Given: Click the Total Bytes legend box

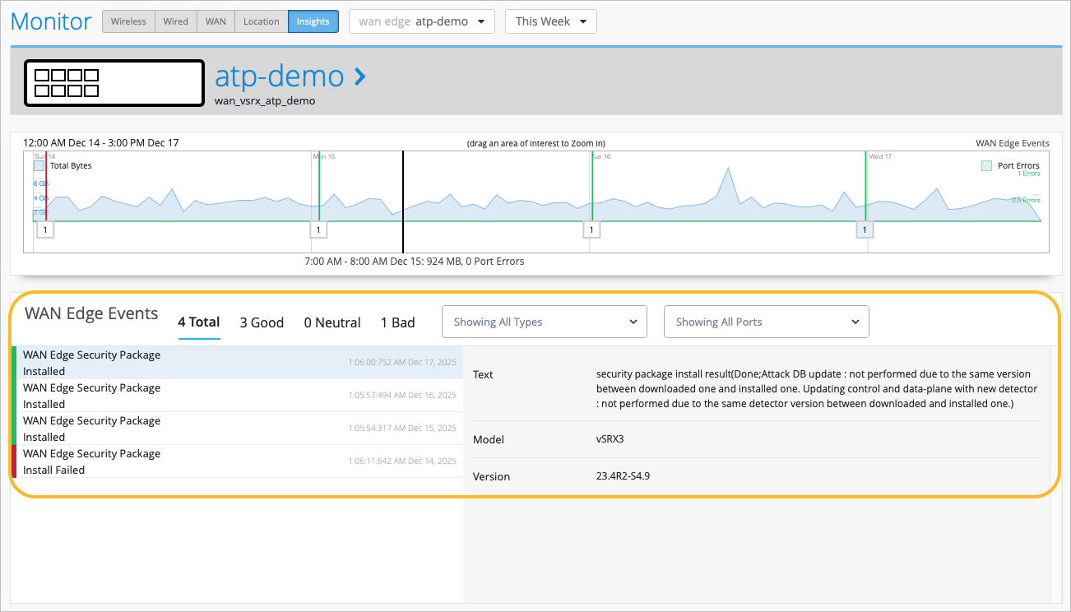Looking at the screenshot, I should 39,165.
